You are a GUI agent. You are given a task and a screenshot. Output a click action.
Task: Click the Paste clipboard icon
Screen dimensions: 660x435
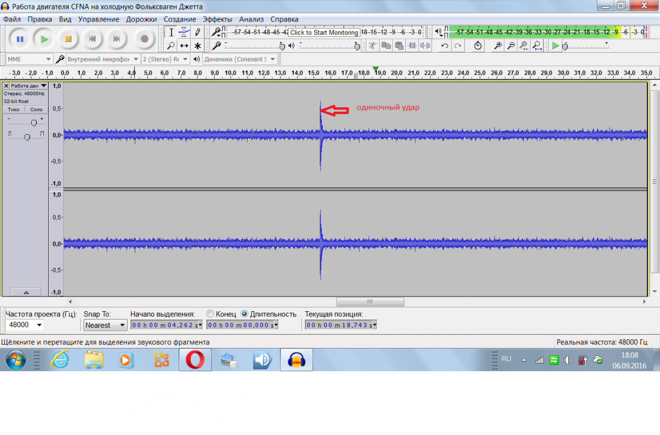(399, 46)
